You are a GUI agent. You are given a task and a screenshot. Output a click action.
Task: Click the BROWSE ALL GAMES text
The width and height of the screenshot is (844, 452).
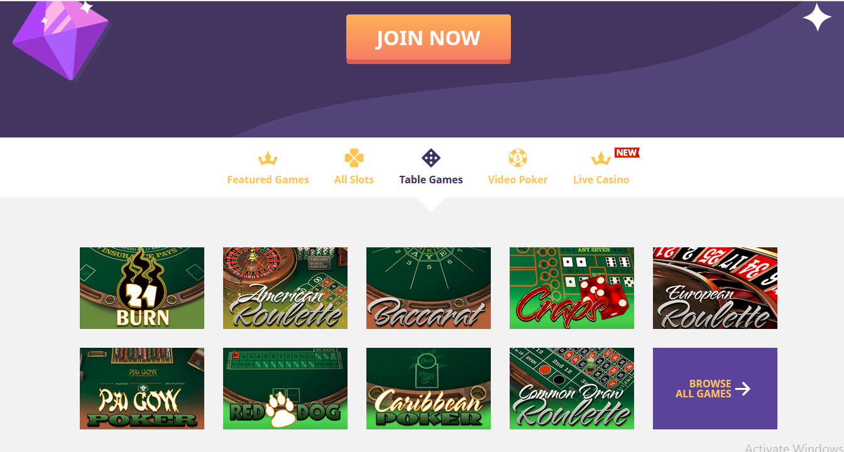click(x=703, y=389)
